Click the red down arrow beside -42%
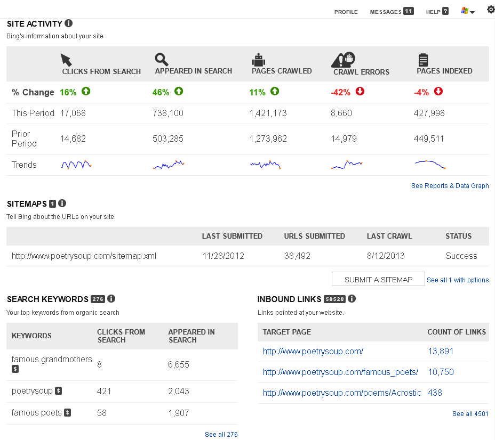Image resolution: width=495 pixels, height=440 pixels. [x=360, y=92]
